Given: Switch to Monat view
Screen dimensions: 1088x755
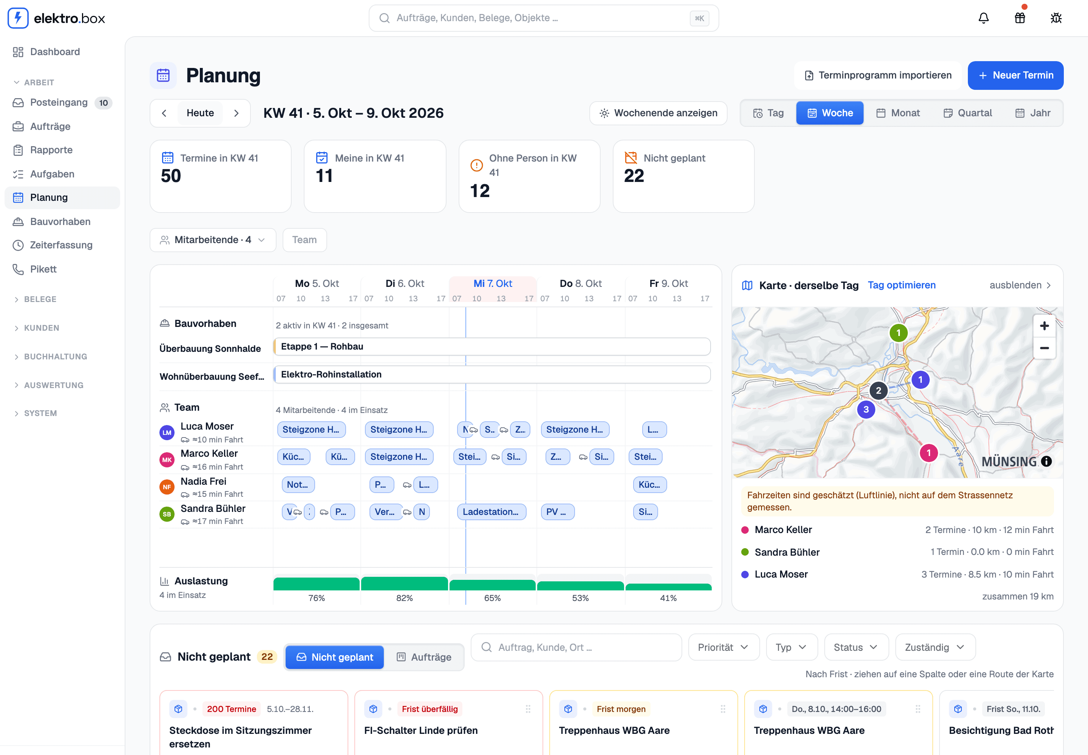Looking at the screenshot, I should [898, 113].
